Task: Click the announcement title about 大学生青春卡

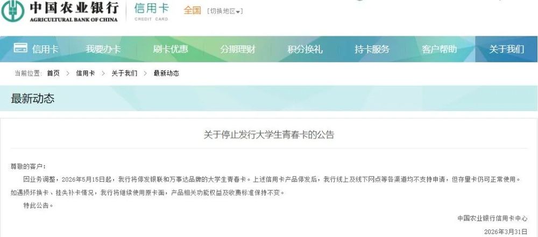Action: coord(268,135)
